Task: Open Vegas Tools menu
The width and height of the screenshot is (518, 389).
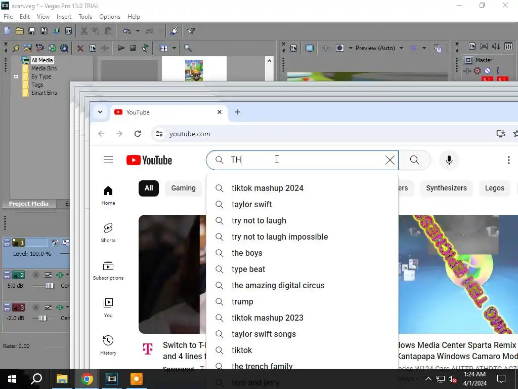Action: (x=85, y=17)
